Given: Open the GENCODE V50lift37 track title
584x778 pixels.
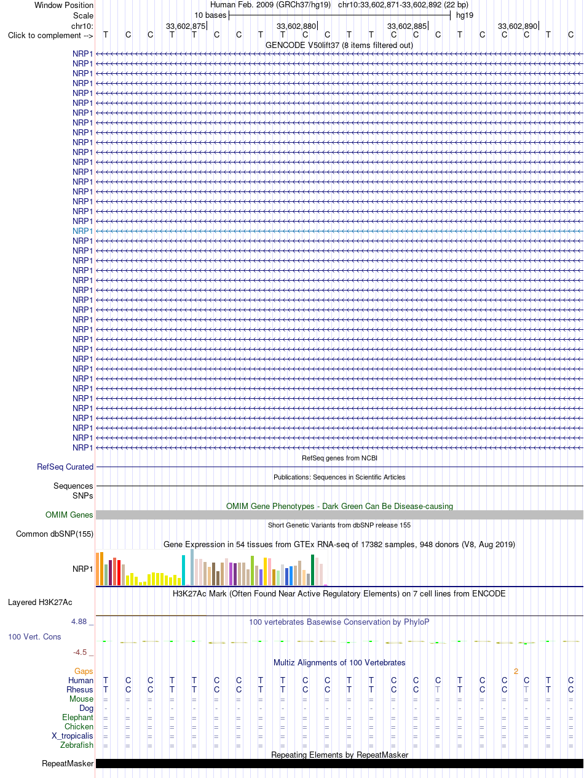Looking at the screenshot, I should pyautogui.click(x=339, y=45).
